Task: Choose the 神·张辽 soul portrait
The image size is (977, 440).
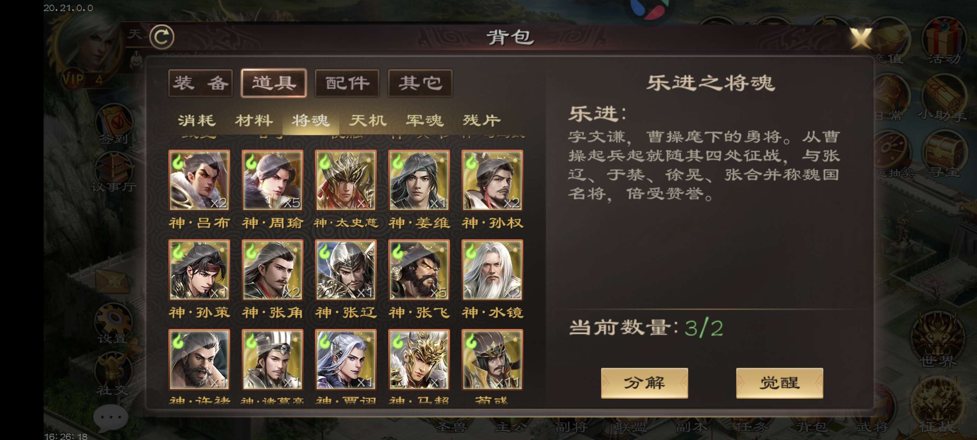Action: tap(345, 270)
